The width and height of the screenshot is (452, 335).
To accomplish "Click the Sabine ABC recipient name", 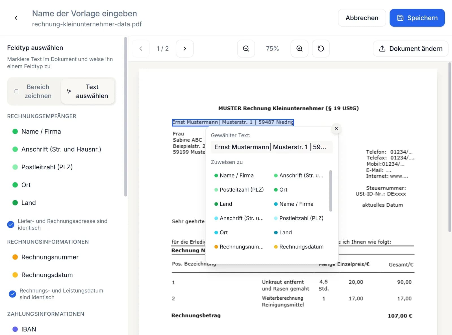I will pyautogui.click(x=188, y=140).
